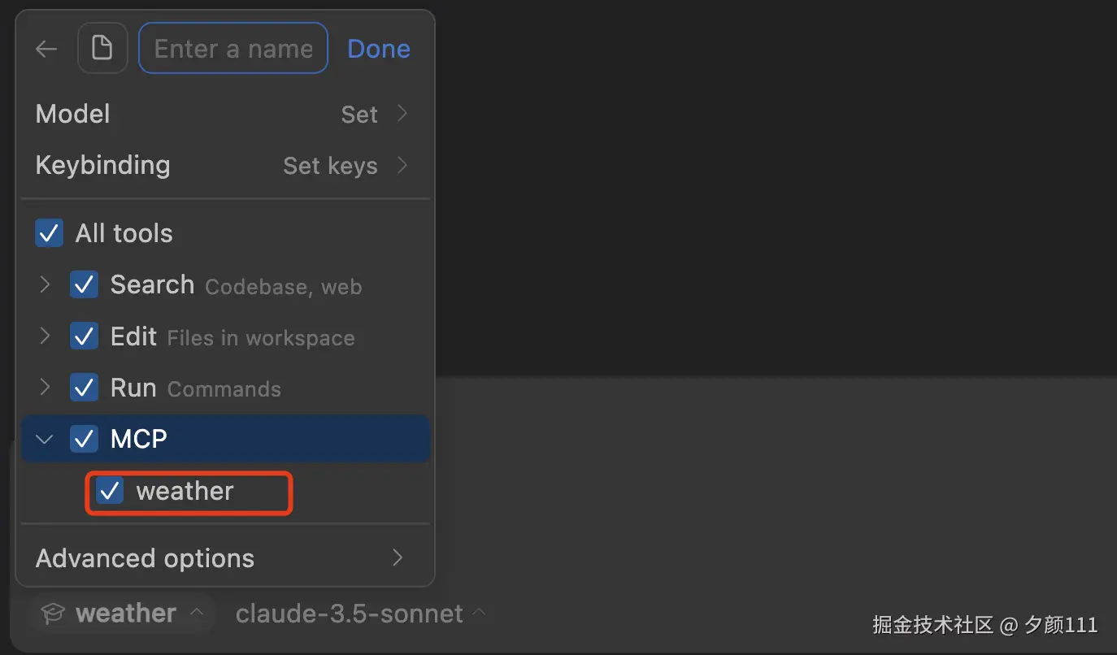This screenshot has height=655, width=1117.
Task: Open the claude-3.5-sonnet model dropdown
Action: pyautogui.click(x=359, y=614)
